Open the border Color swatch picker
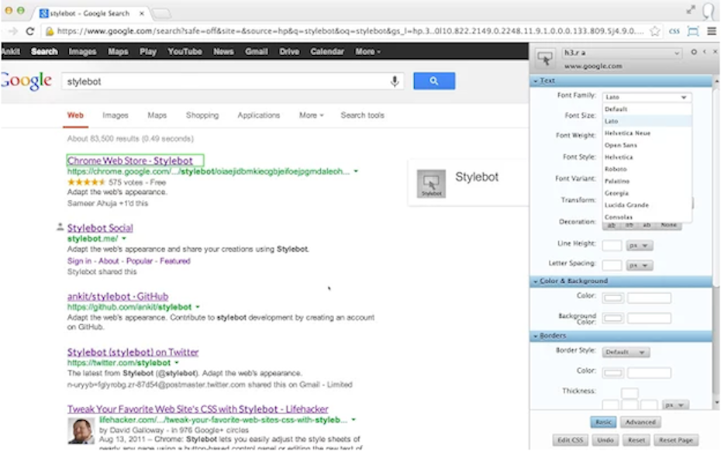Screen dimensions: 721x452 point(613,372)
